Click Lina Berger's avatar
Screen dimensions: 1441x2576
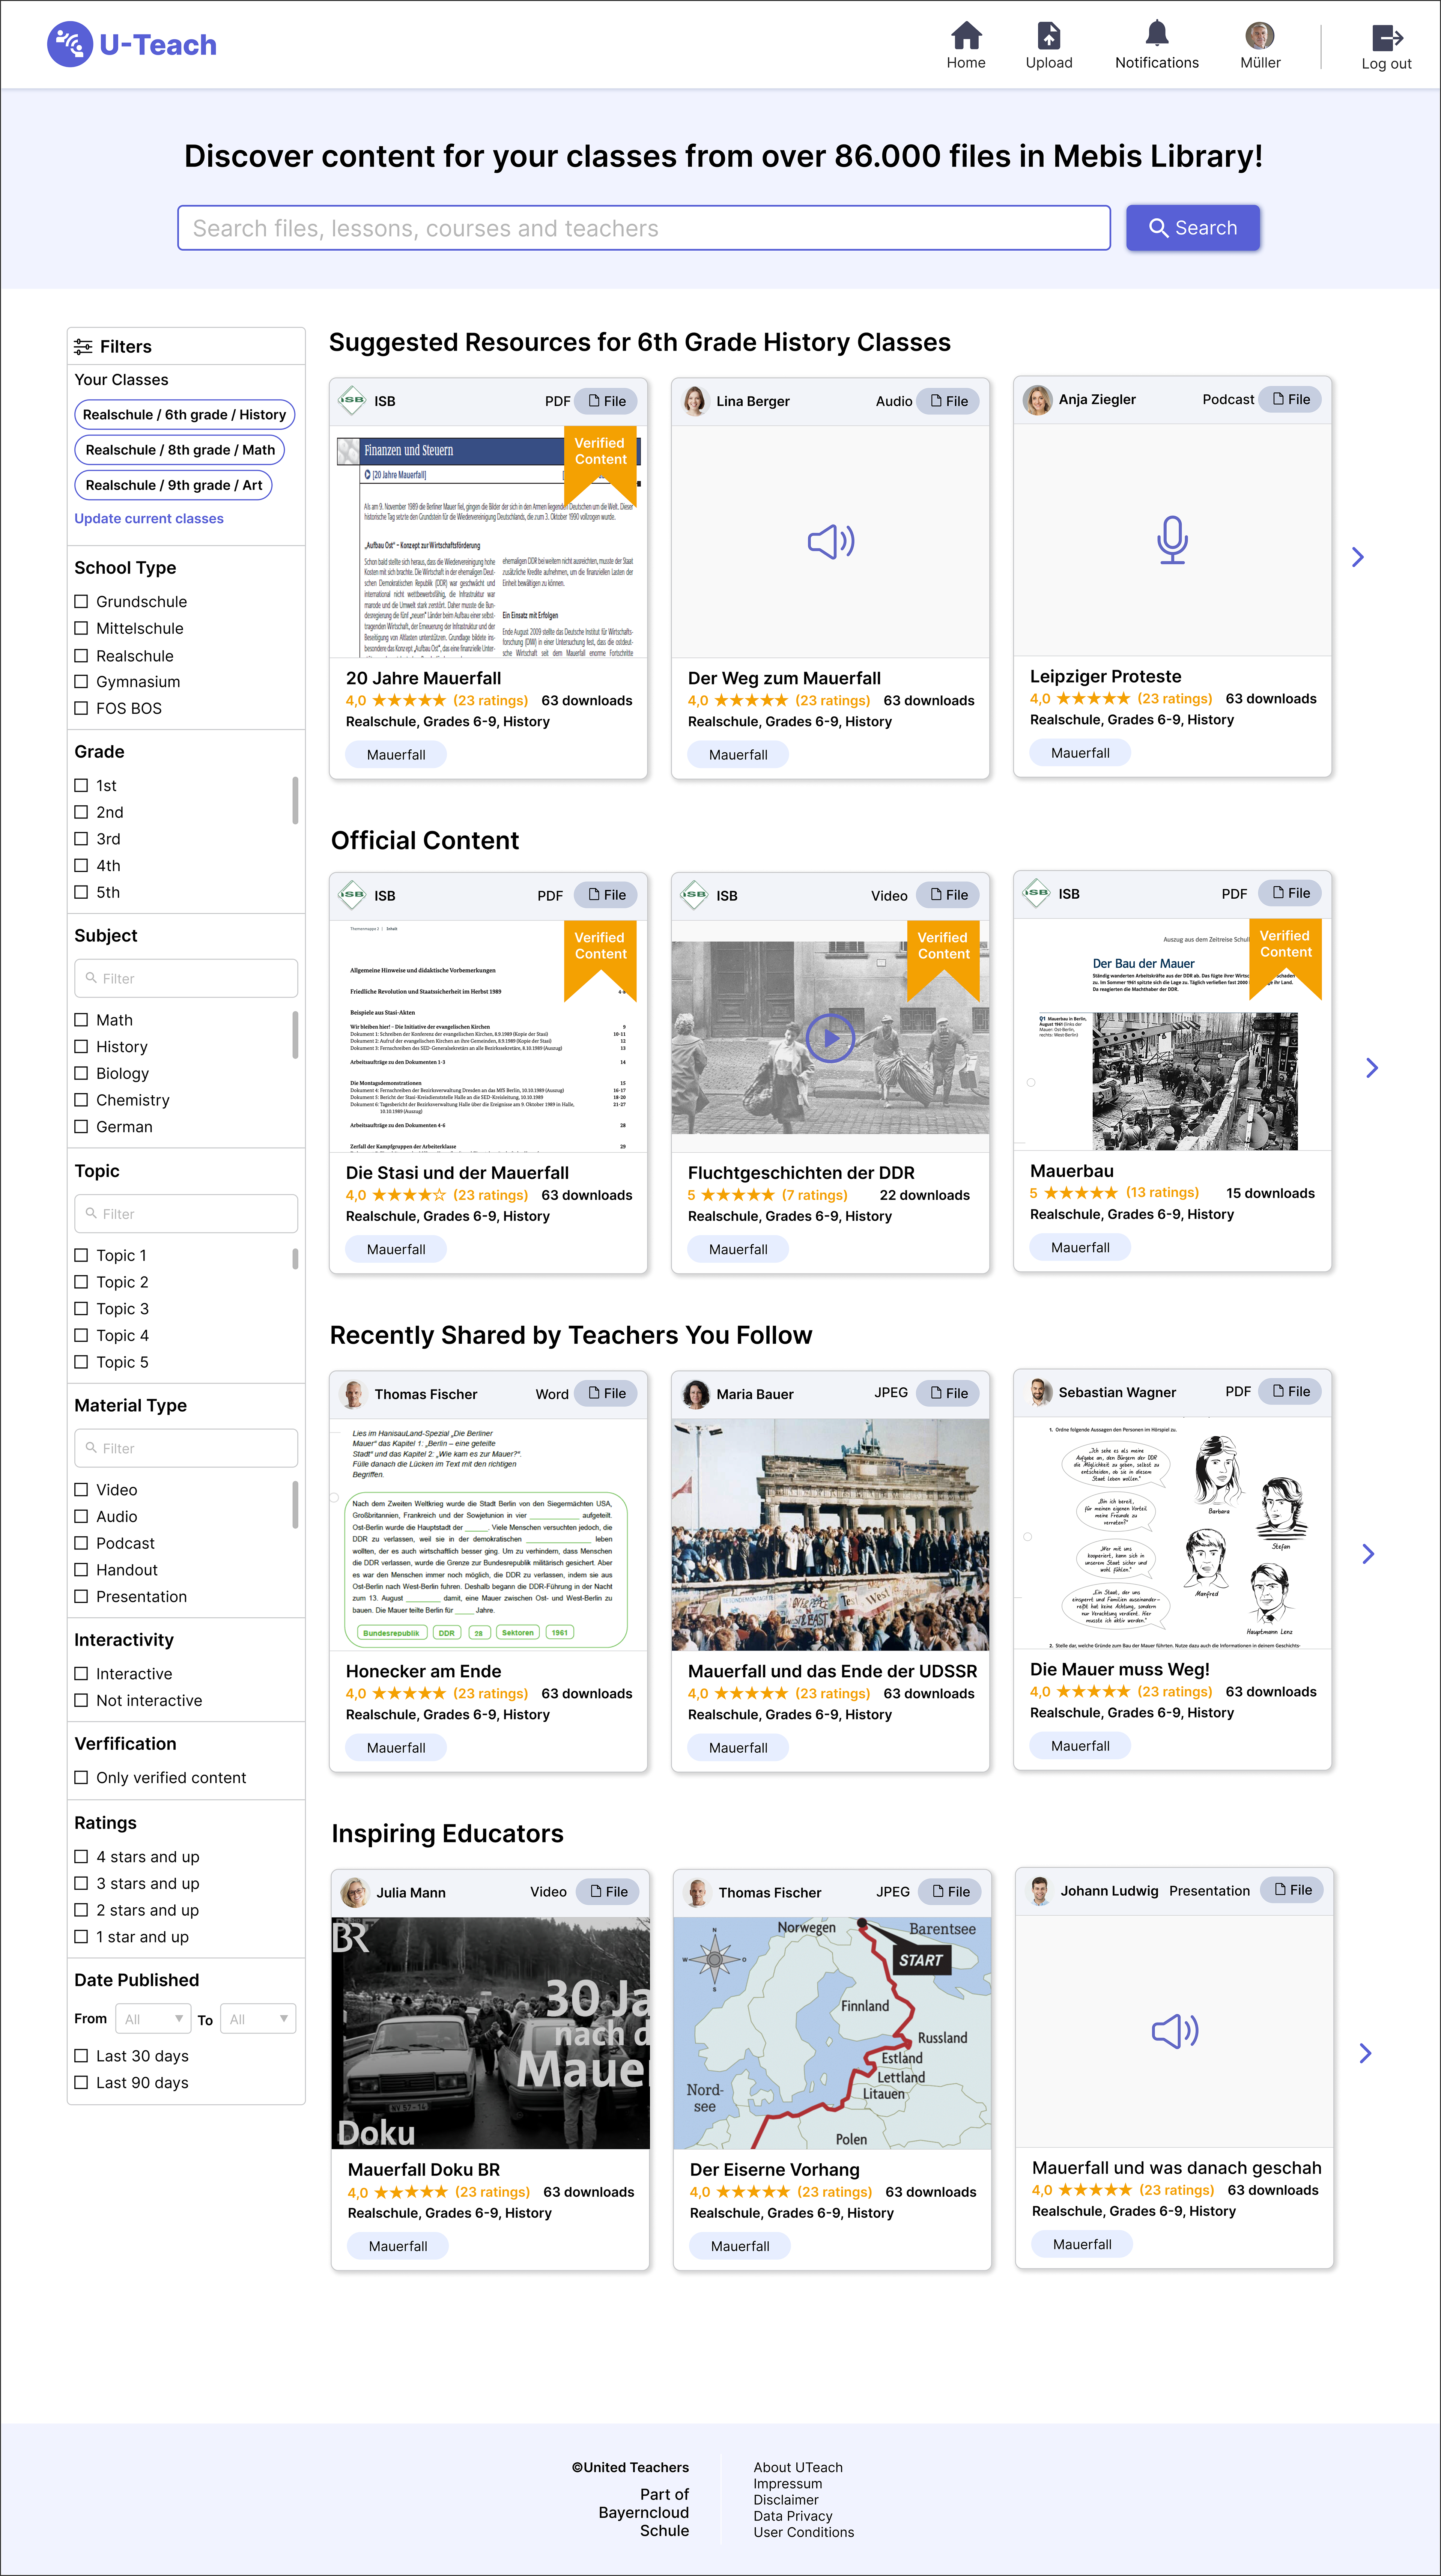pyautogui.click(x=695, y=401)
